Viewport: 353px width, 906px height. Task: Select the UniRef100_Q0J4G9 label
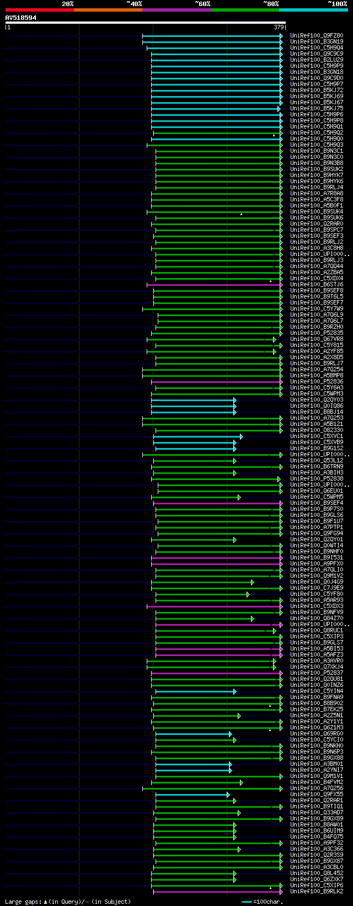(x=317, y=582)
